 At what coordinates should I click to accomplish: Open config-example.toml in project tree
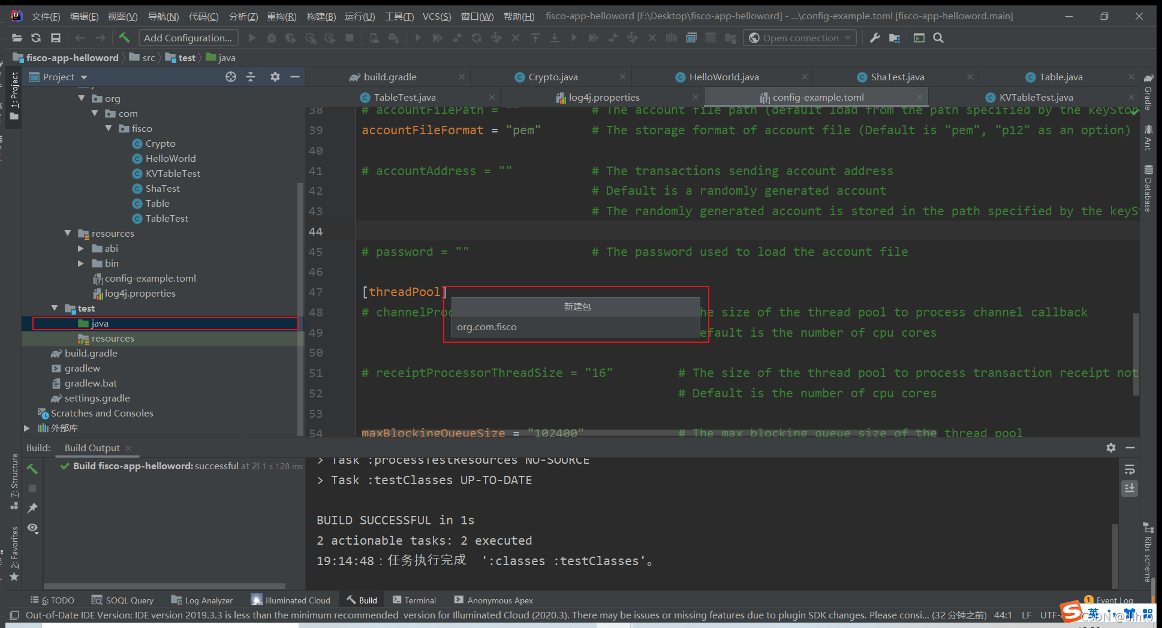coord(150,278)
